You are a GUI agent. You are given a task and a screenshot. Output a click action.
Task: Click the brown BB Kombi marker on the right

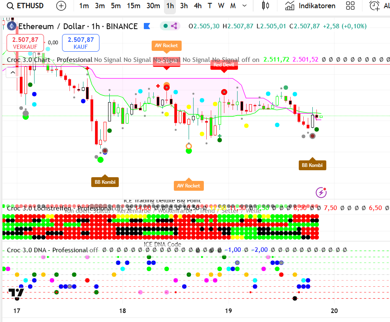pyautogui.click(x=312, y=165)
